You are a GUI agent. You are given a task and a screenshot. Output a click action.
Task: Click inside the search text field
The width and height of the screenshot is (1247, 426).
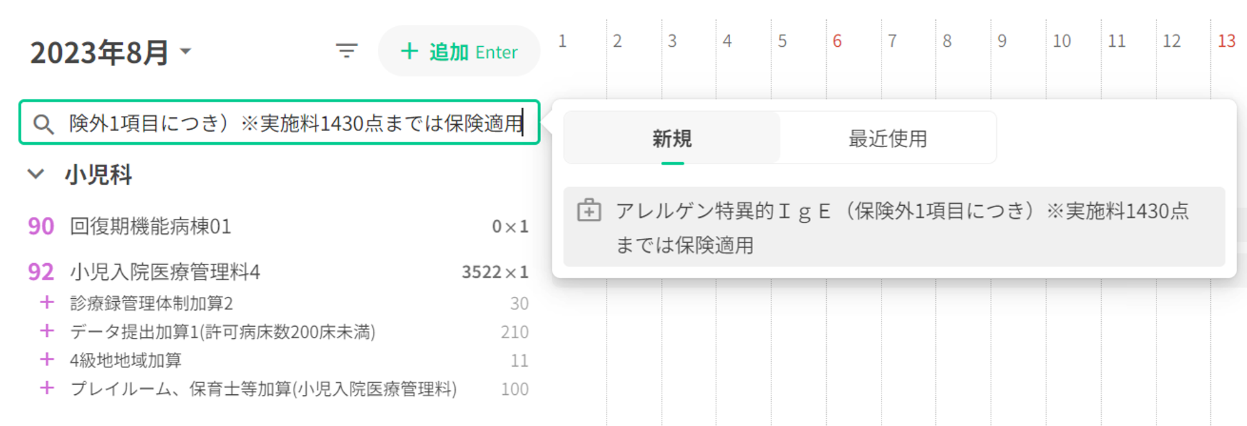(x=293, y=123)
